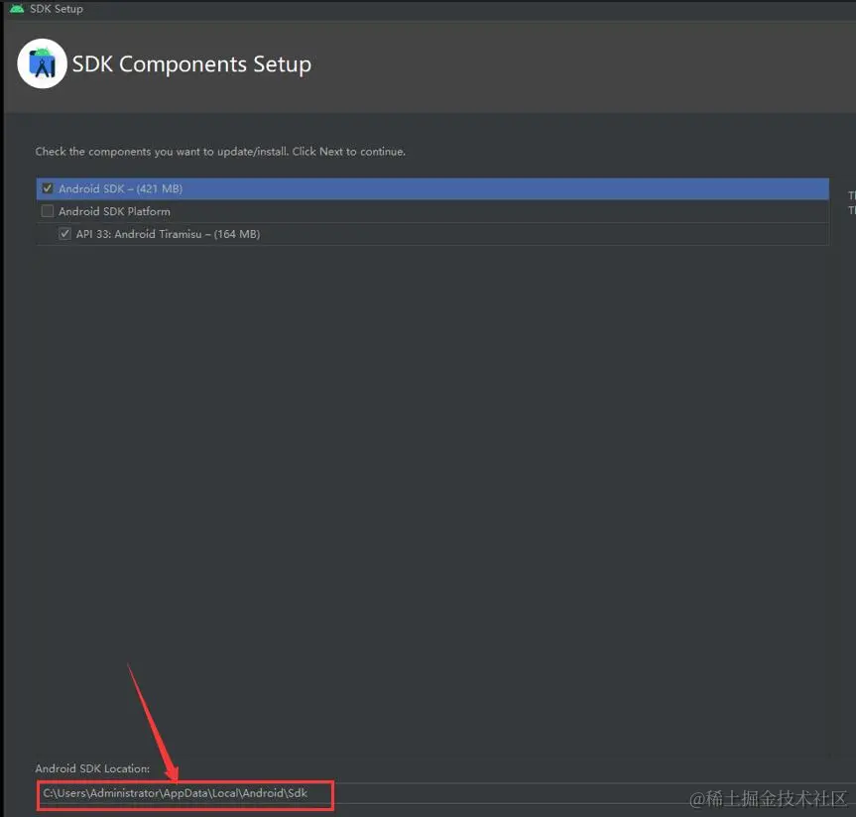Click the Android Studio logo icon
The height and width of the screenshot is (817, 856).
[42, 63]
